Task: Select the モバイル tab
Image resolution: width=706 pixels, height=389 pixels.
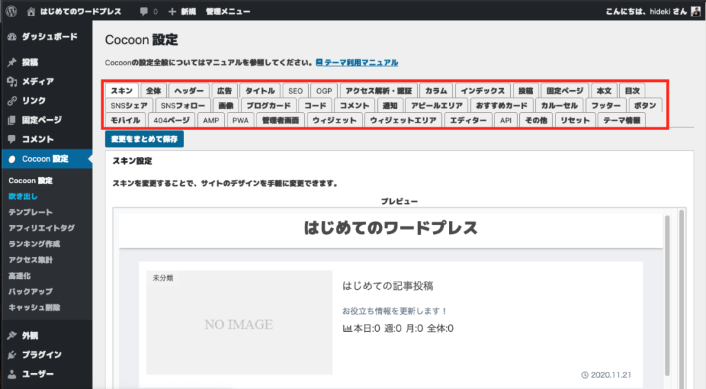Action: pos(125,120)
